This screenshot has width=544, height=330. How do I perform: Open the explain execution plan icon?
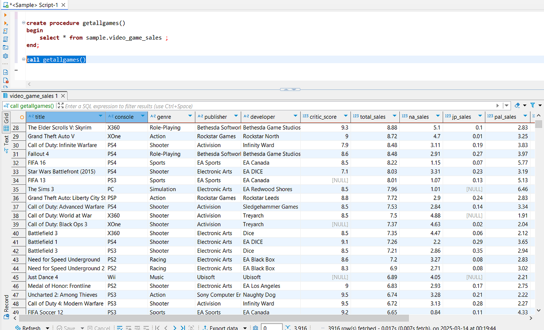click(x=6, y=39)
